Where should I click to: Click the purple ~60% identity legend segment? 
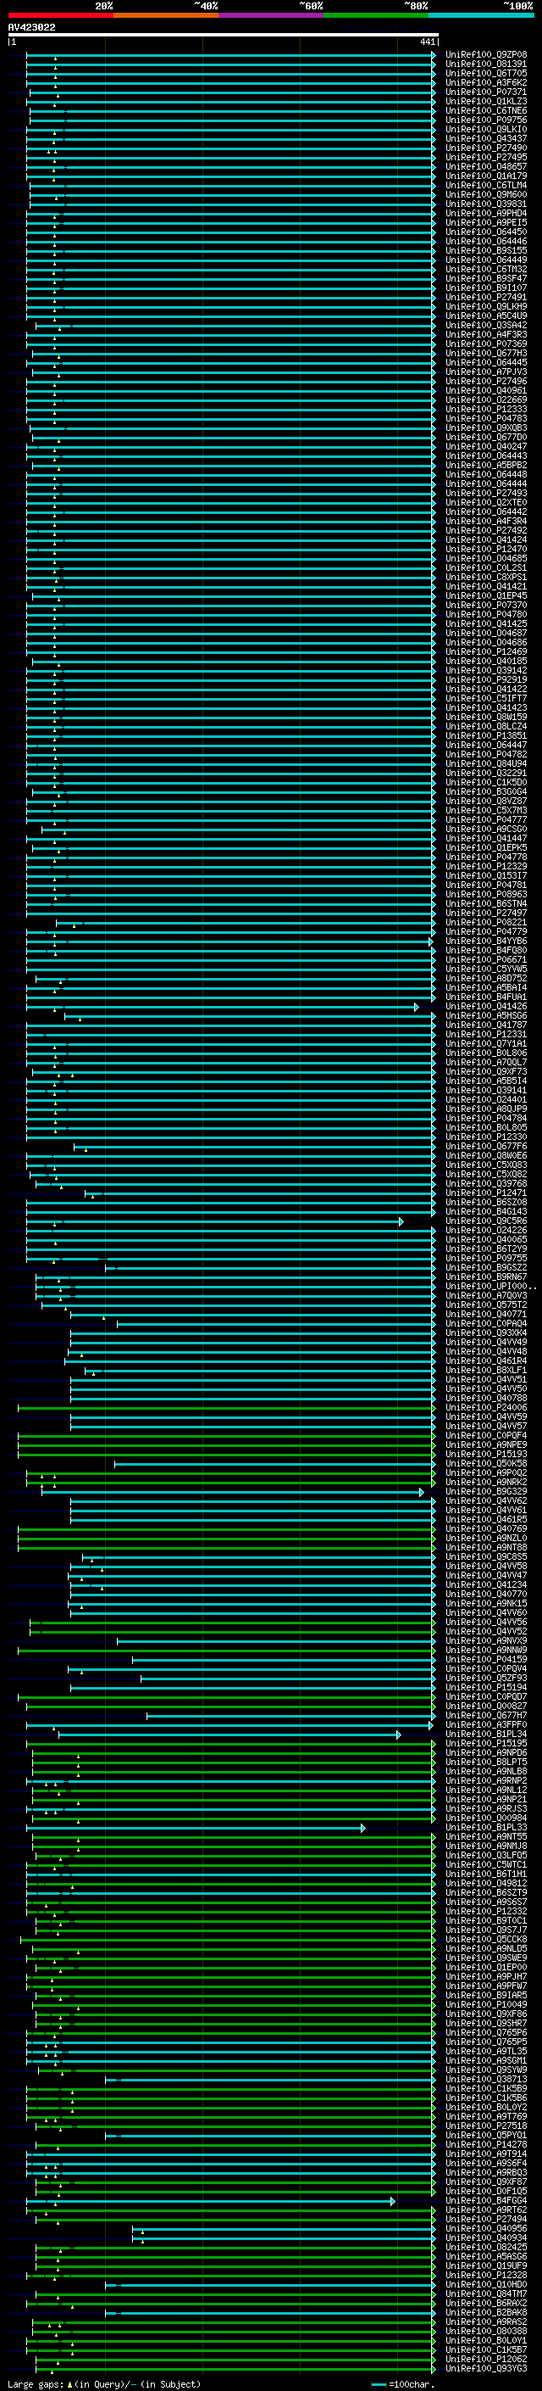pyautogui.click(x=270, y=15)
